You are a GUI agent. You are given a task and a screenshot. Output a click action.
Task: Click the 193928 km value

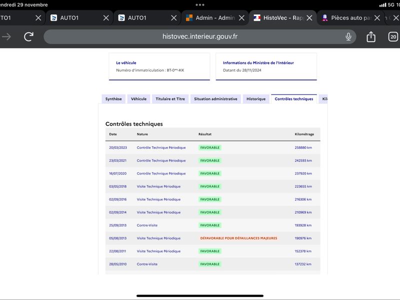303,225
